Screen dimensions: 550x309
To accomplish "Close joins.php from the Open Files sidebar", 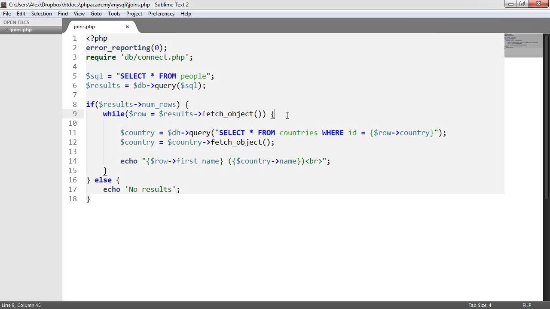I will click(6, 30).
